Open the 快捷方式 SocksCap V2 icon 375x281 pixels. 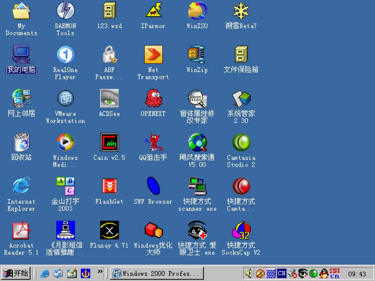[x=241, y=230]
